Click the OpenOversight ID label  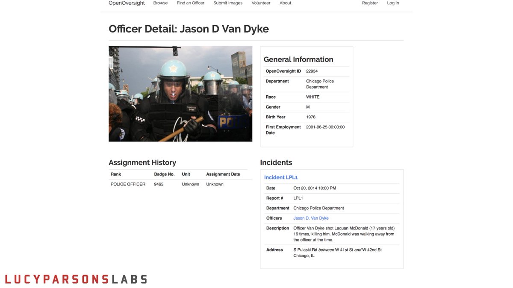283,71
